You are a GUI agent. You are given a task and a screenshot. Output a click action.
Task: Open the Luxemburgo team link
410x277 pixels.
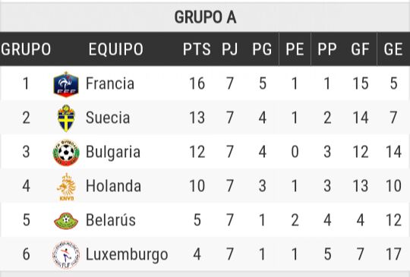(x=127, y=254)
